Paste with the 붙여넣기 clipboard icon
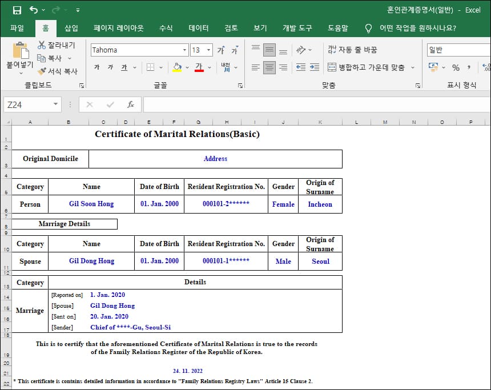The height and width of the screenshot is (390, 491). (x=21, y=50)
